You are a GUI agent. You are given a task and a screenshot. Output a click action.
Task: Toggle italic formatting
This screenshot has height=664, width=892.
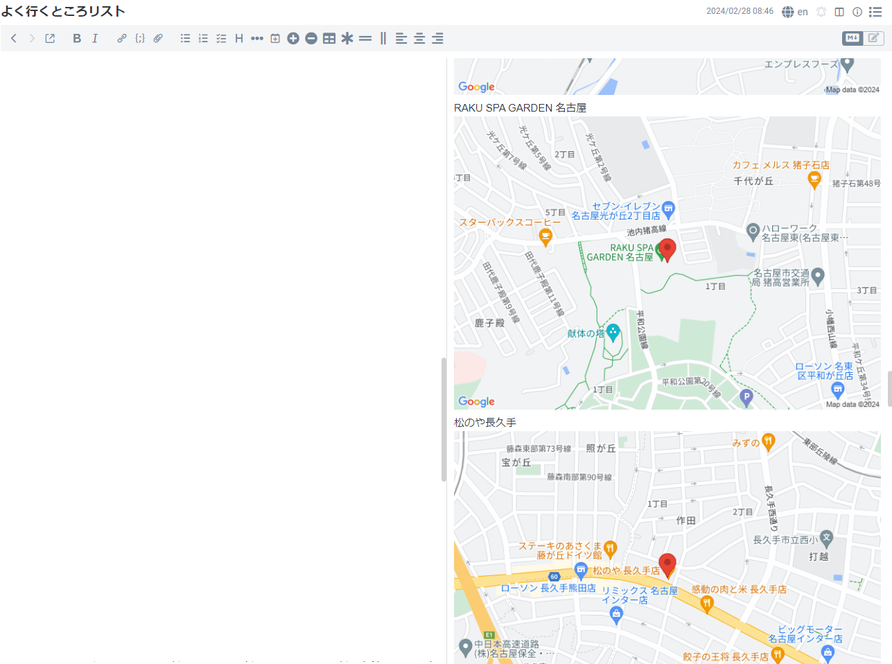click(x=95, y=38)
